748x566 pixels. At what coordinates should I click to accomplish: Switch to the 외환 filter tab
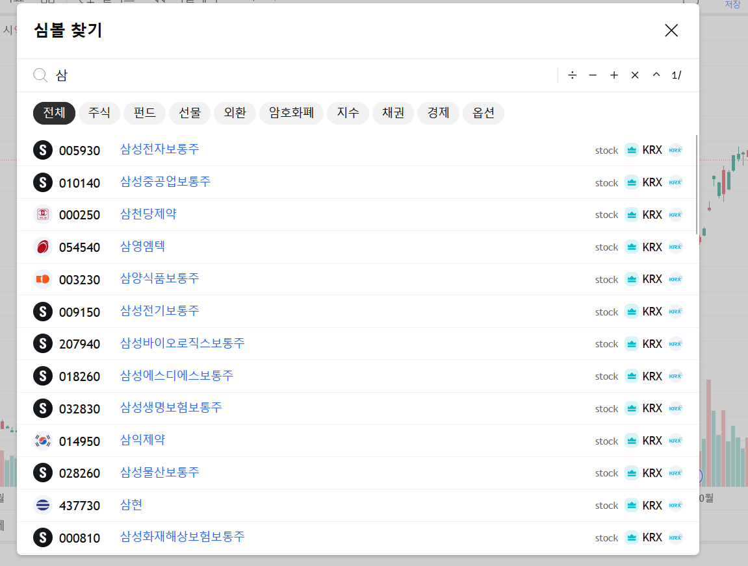[x=235, y=113]
